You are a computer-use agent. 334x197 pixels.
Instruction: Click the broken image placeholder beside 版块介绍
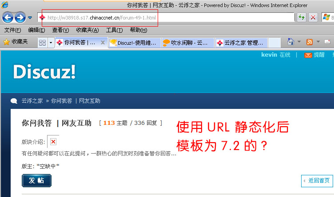pos(53,142)
